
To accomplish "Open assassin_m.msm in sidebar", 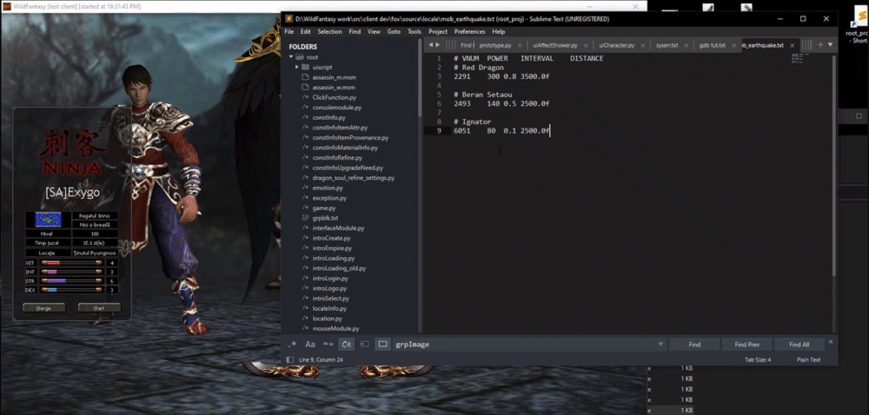I will click(334, 77).
